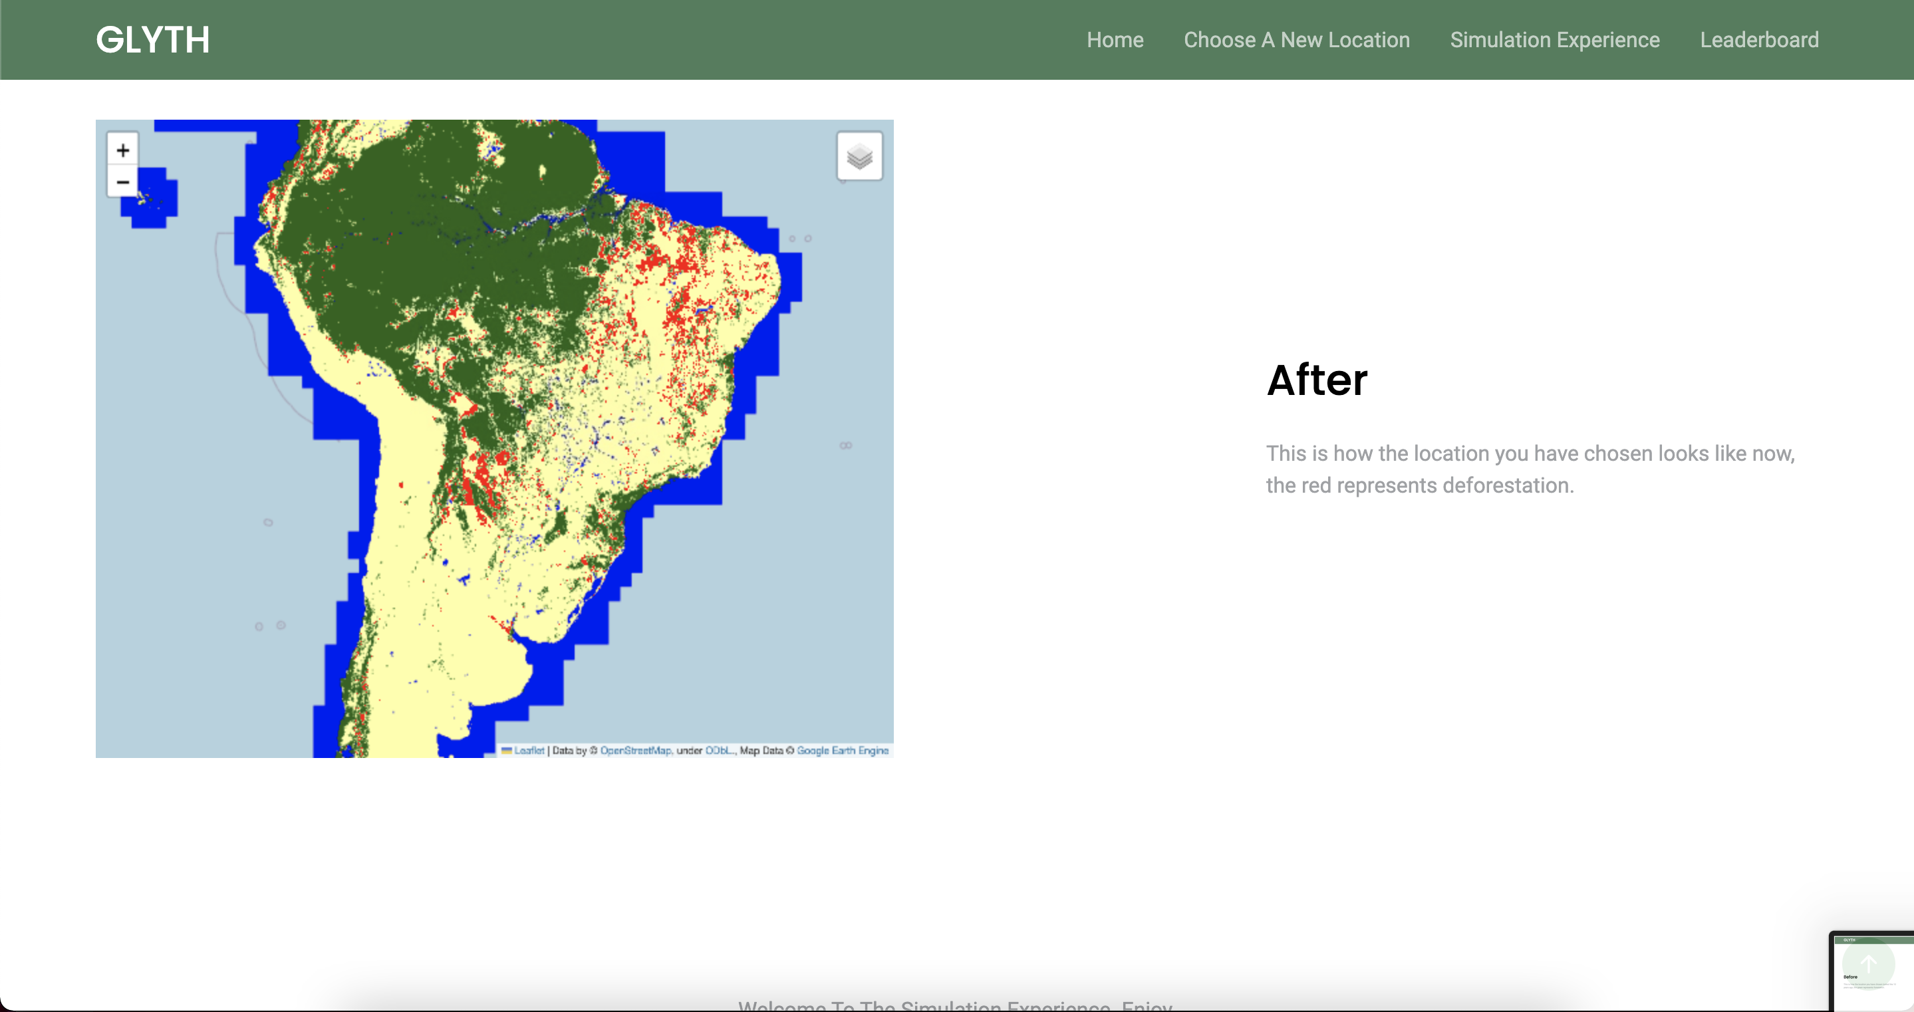Follow the OpenStreetMap attribution link
The height and width of the screenshot is (1012, 1914).
pyautogui.click(x=635, y=751)
